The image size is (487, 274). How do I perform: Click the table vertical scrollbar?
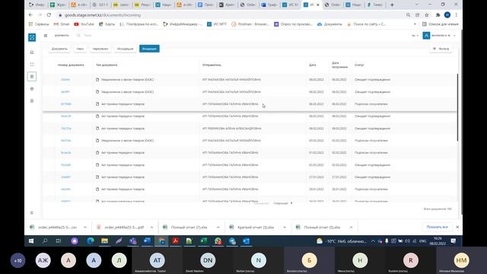(x=457, y=107)
